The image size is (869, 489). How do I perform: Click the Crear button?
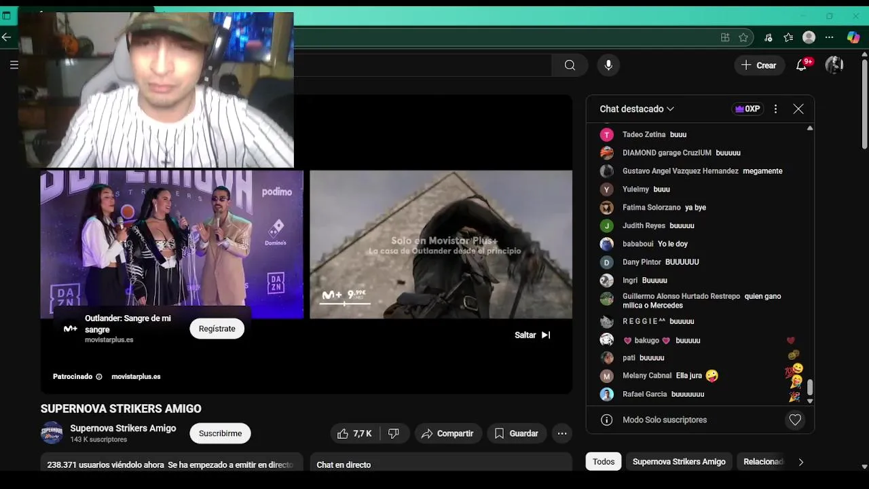(x=758, y=65)
